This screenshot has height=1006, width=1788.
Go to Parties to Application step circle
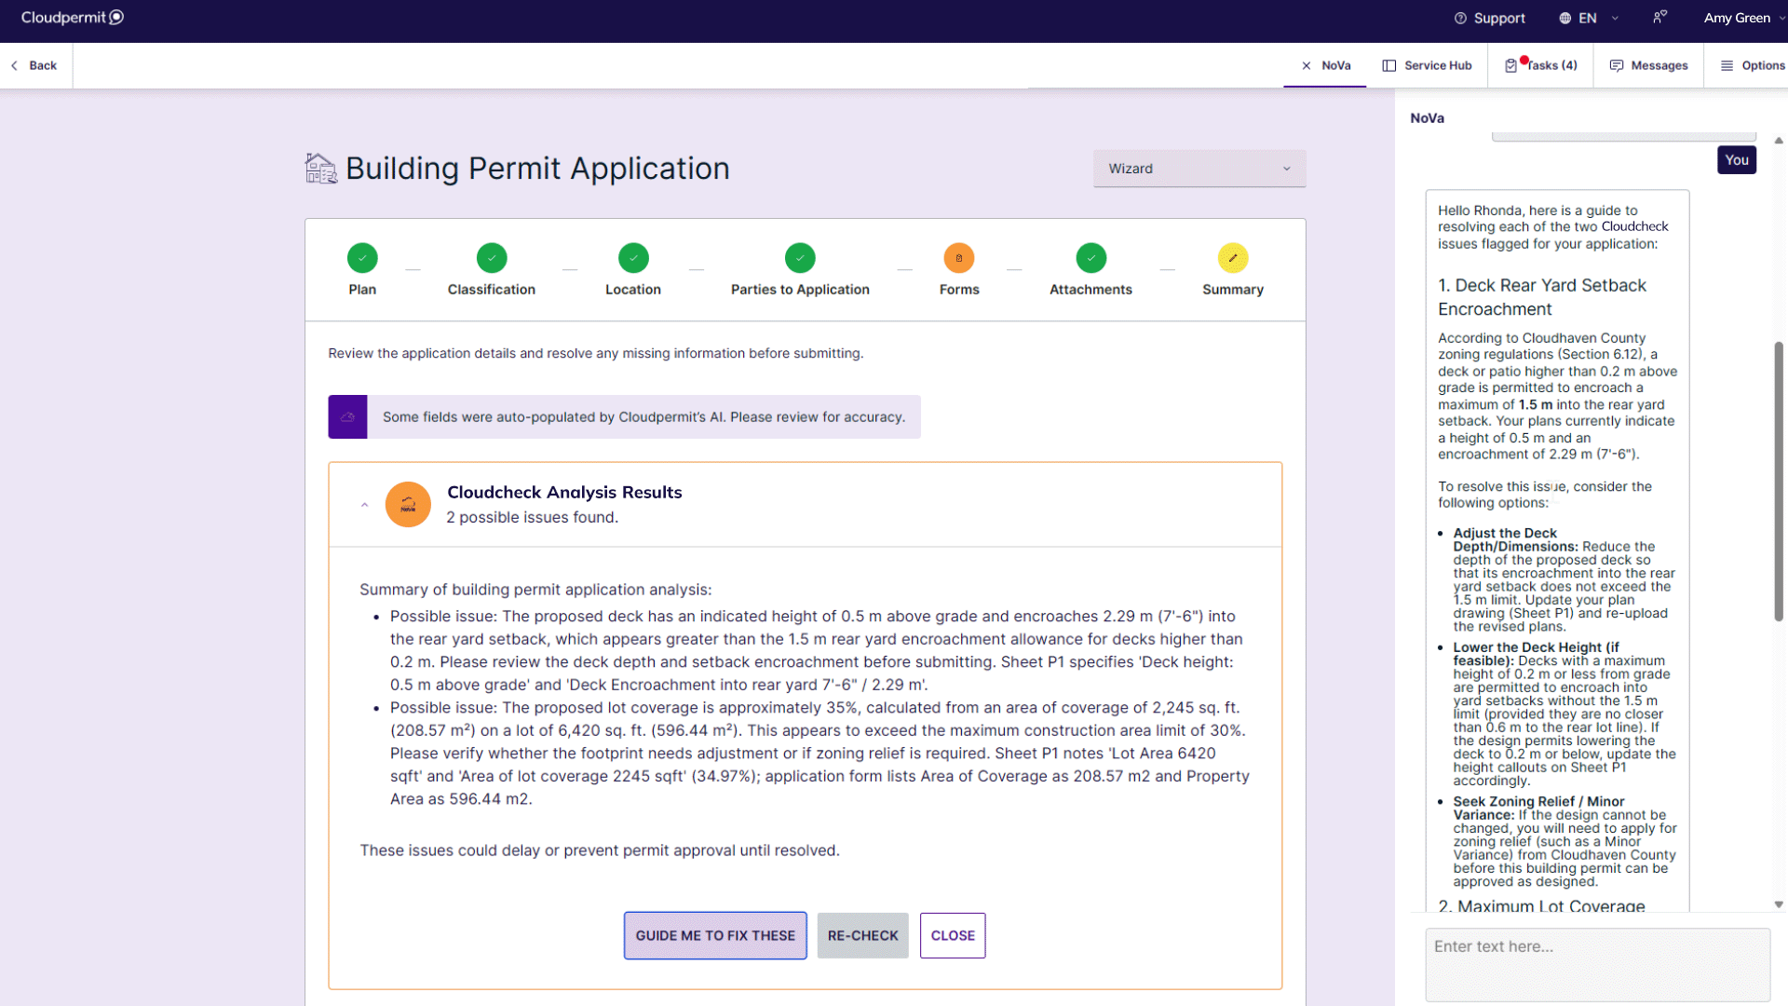point(800,258)
